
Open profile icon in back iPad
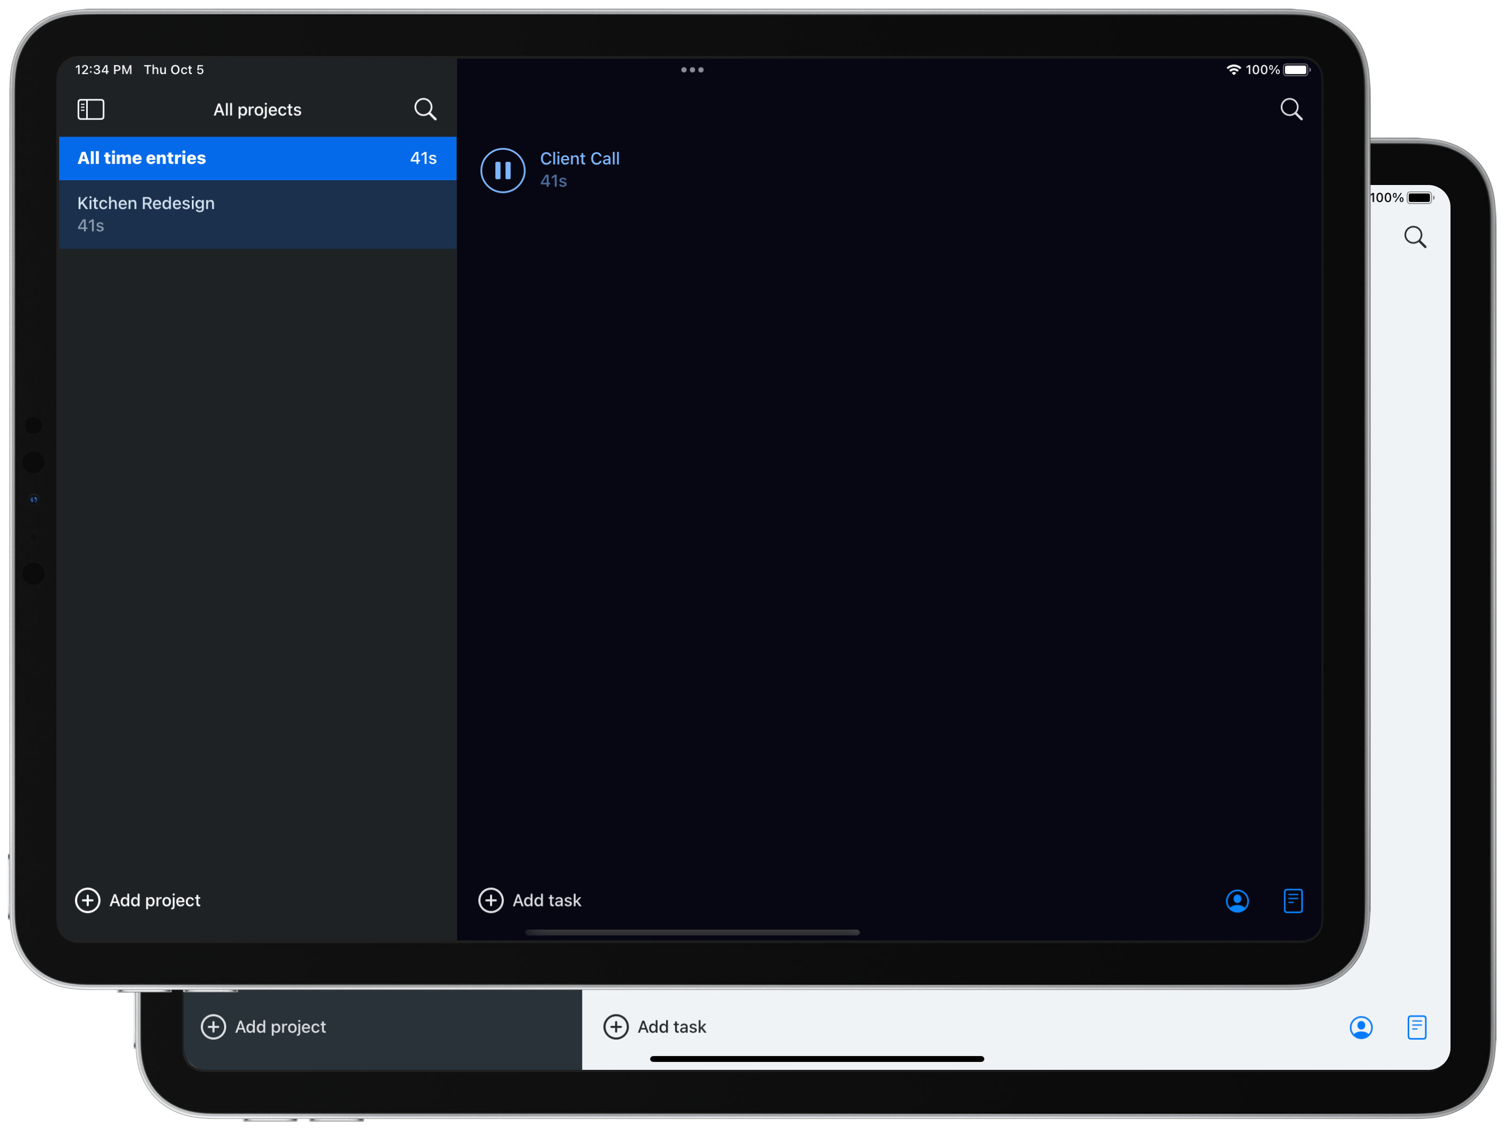(1361, 1027)
